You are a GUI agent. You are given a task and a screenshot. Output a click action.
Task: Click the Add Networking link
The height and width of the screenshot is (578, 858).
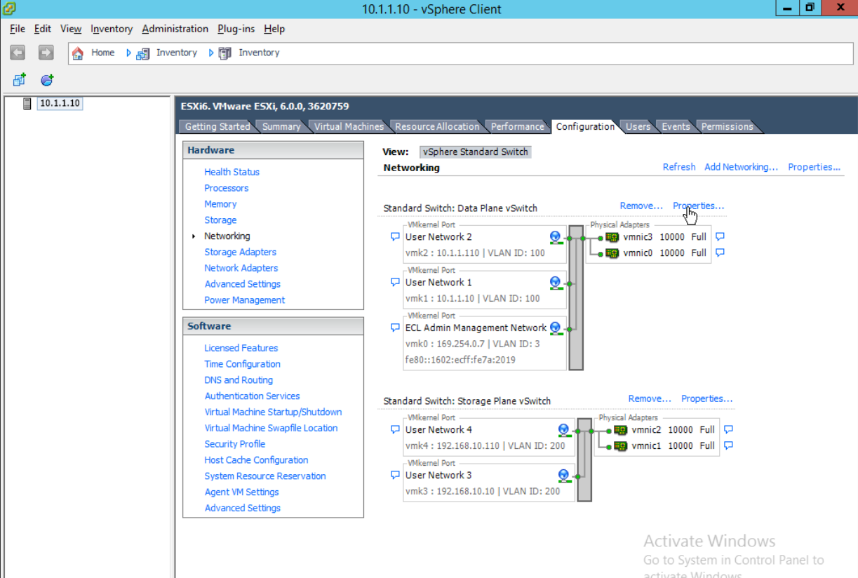point(741,167)
